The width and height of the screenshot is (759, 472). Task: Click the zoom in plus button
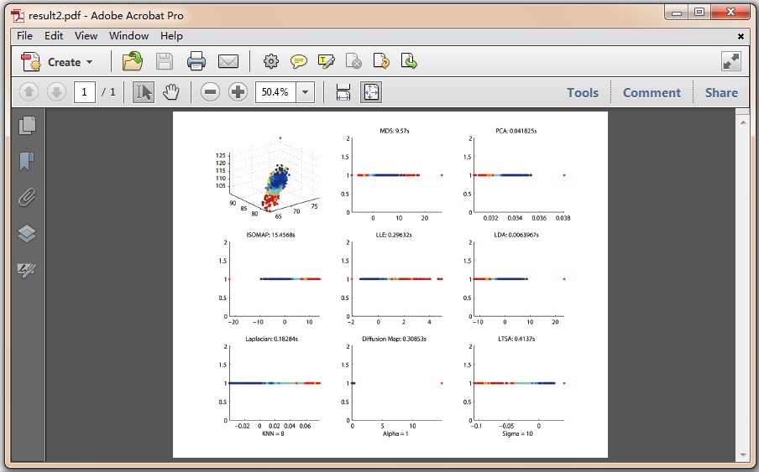click(x=238, y=92)
